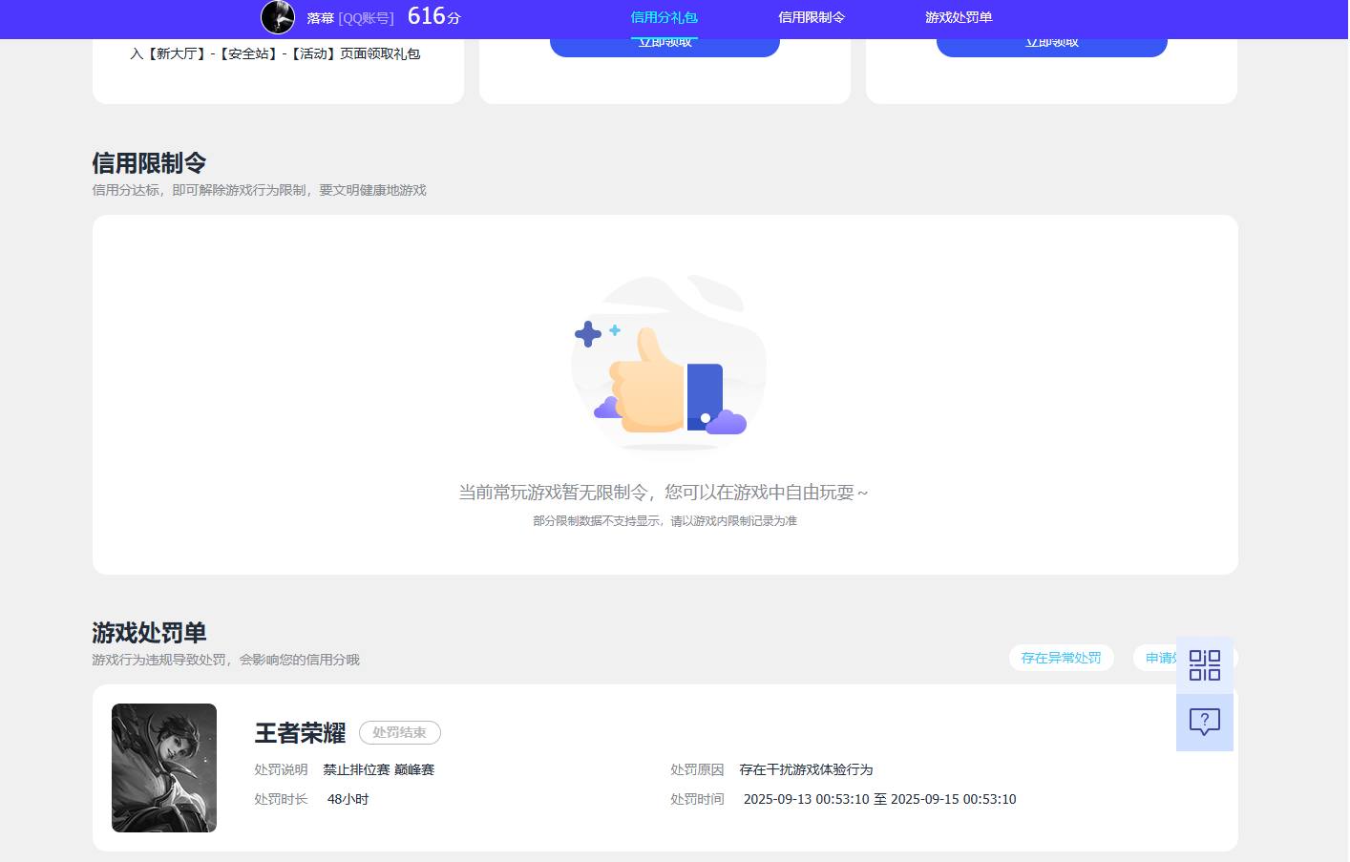Click the QQ账号 account label
Viewport: 1350px width, 862px height.
[364, 17]
